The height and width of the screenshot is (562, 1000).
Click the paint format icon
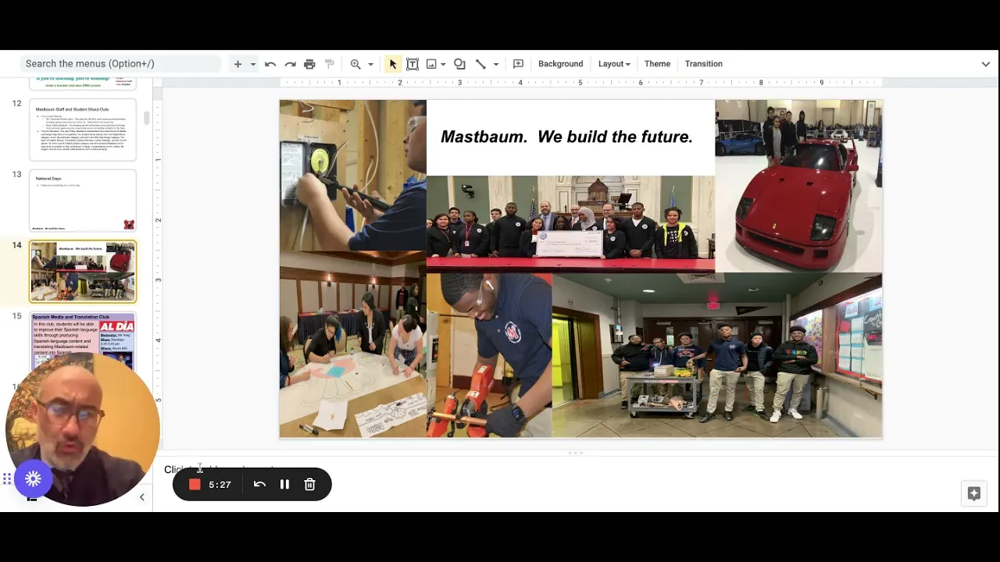pyautogui.click(x=330, y=64)
